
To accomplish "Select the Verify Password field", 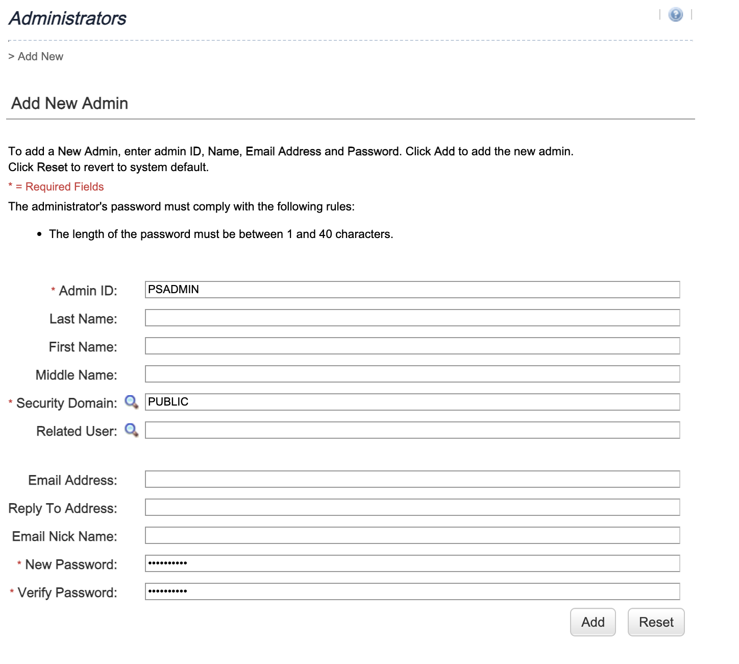I will click(x=412, y=591).
